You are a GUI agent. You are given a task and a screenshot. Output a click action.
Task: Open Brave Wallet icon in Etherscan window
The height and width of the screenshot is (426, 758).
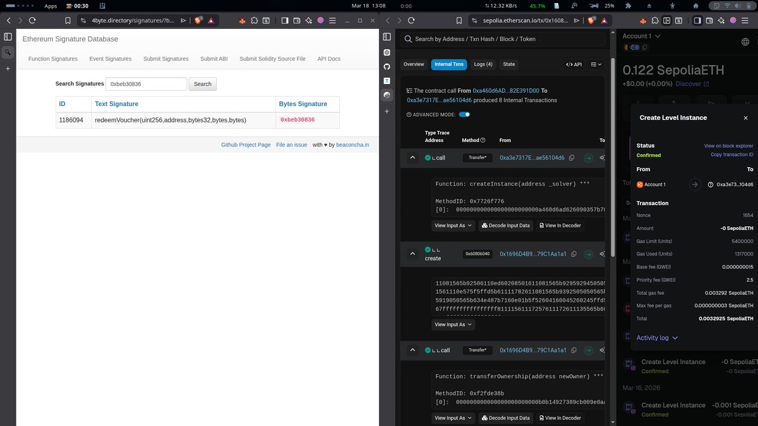[x=709, y=20]
